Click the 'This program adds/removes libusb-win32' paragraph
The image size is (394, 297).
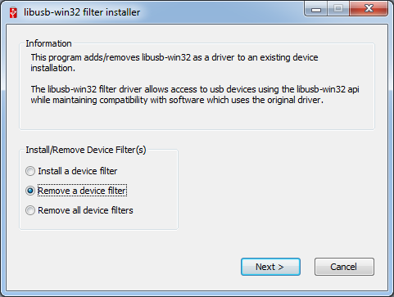(x=174, y=63)
